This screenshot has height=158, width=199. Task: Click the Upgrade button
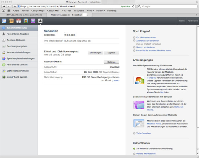pos(111,52)
